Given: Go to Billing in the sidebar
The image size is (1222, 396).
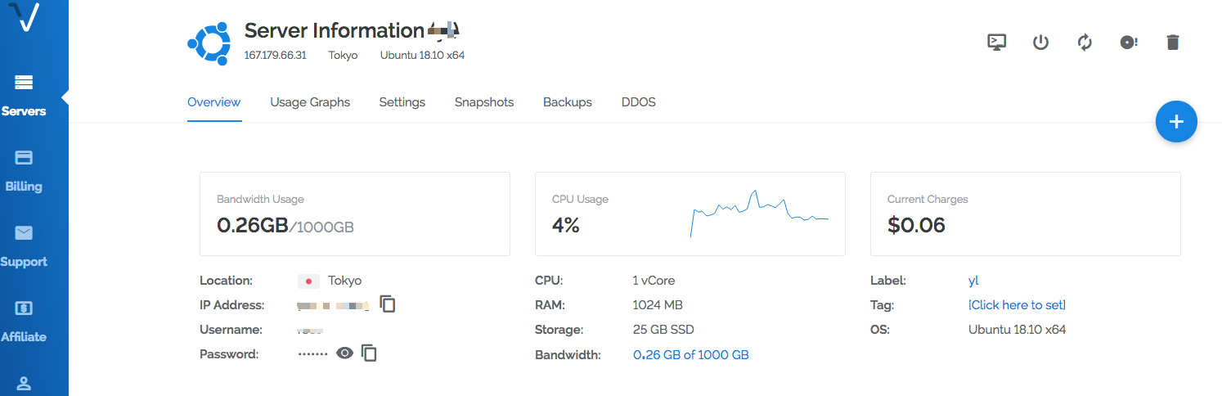Looking at the screenshot, I should coord(24,170).
